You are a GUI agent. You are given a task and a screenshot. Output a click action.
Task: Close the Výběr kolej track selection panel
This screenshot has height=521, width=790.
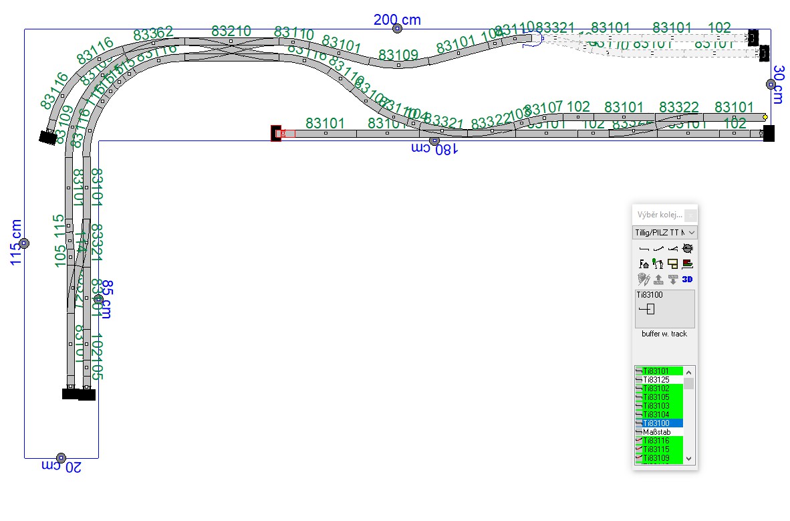690,215
